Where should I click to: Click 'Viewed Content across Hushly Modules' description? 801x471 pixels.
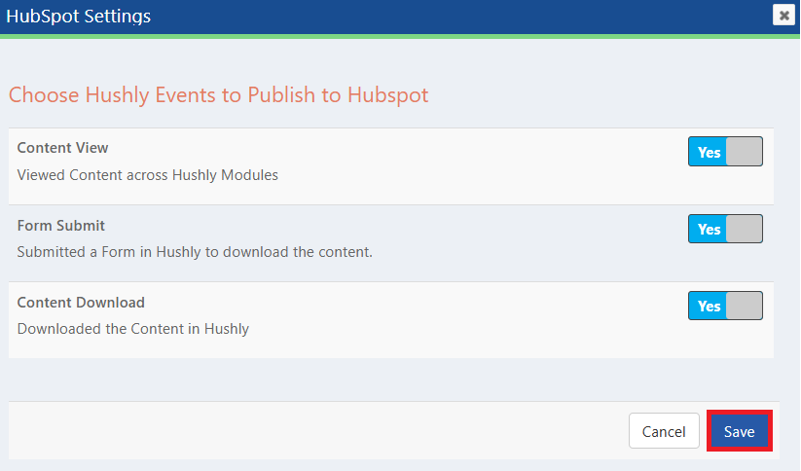(x=148, y=175)
